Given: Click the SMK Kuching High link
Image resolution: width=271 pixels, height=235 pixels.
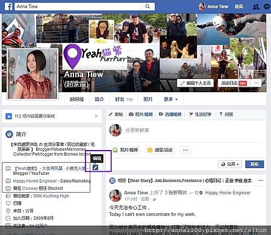Looking at the screenshot, I should pos(51,196).
